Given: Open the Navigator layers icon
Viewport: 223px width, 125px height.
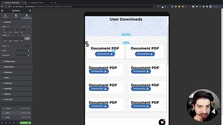Looking at the screenshot, I should 6,123.
